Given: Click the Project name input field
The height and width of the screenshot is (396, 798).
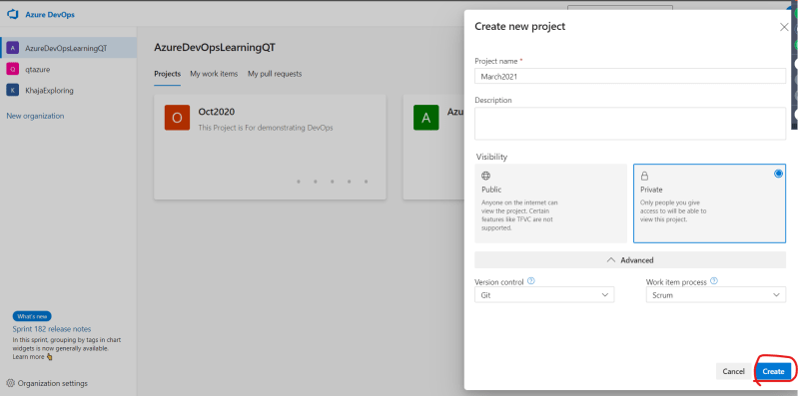Looking at the screenshot, I should click(x=630, y=76).
